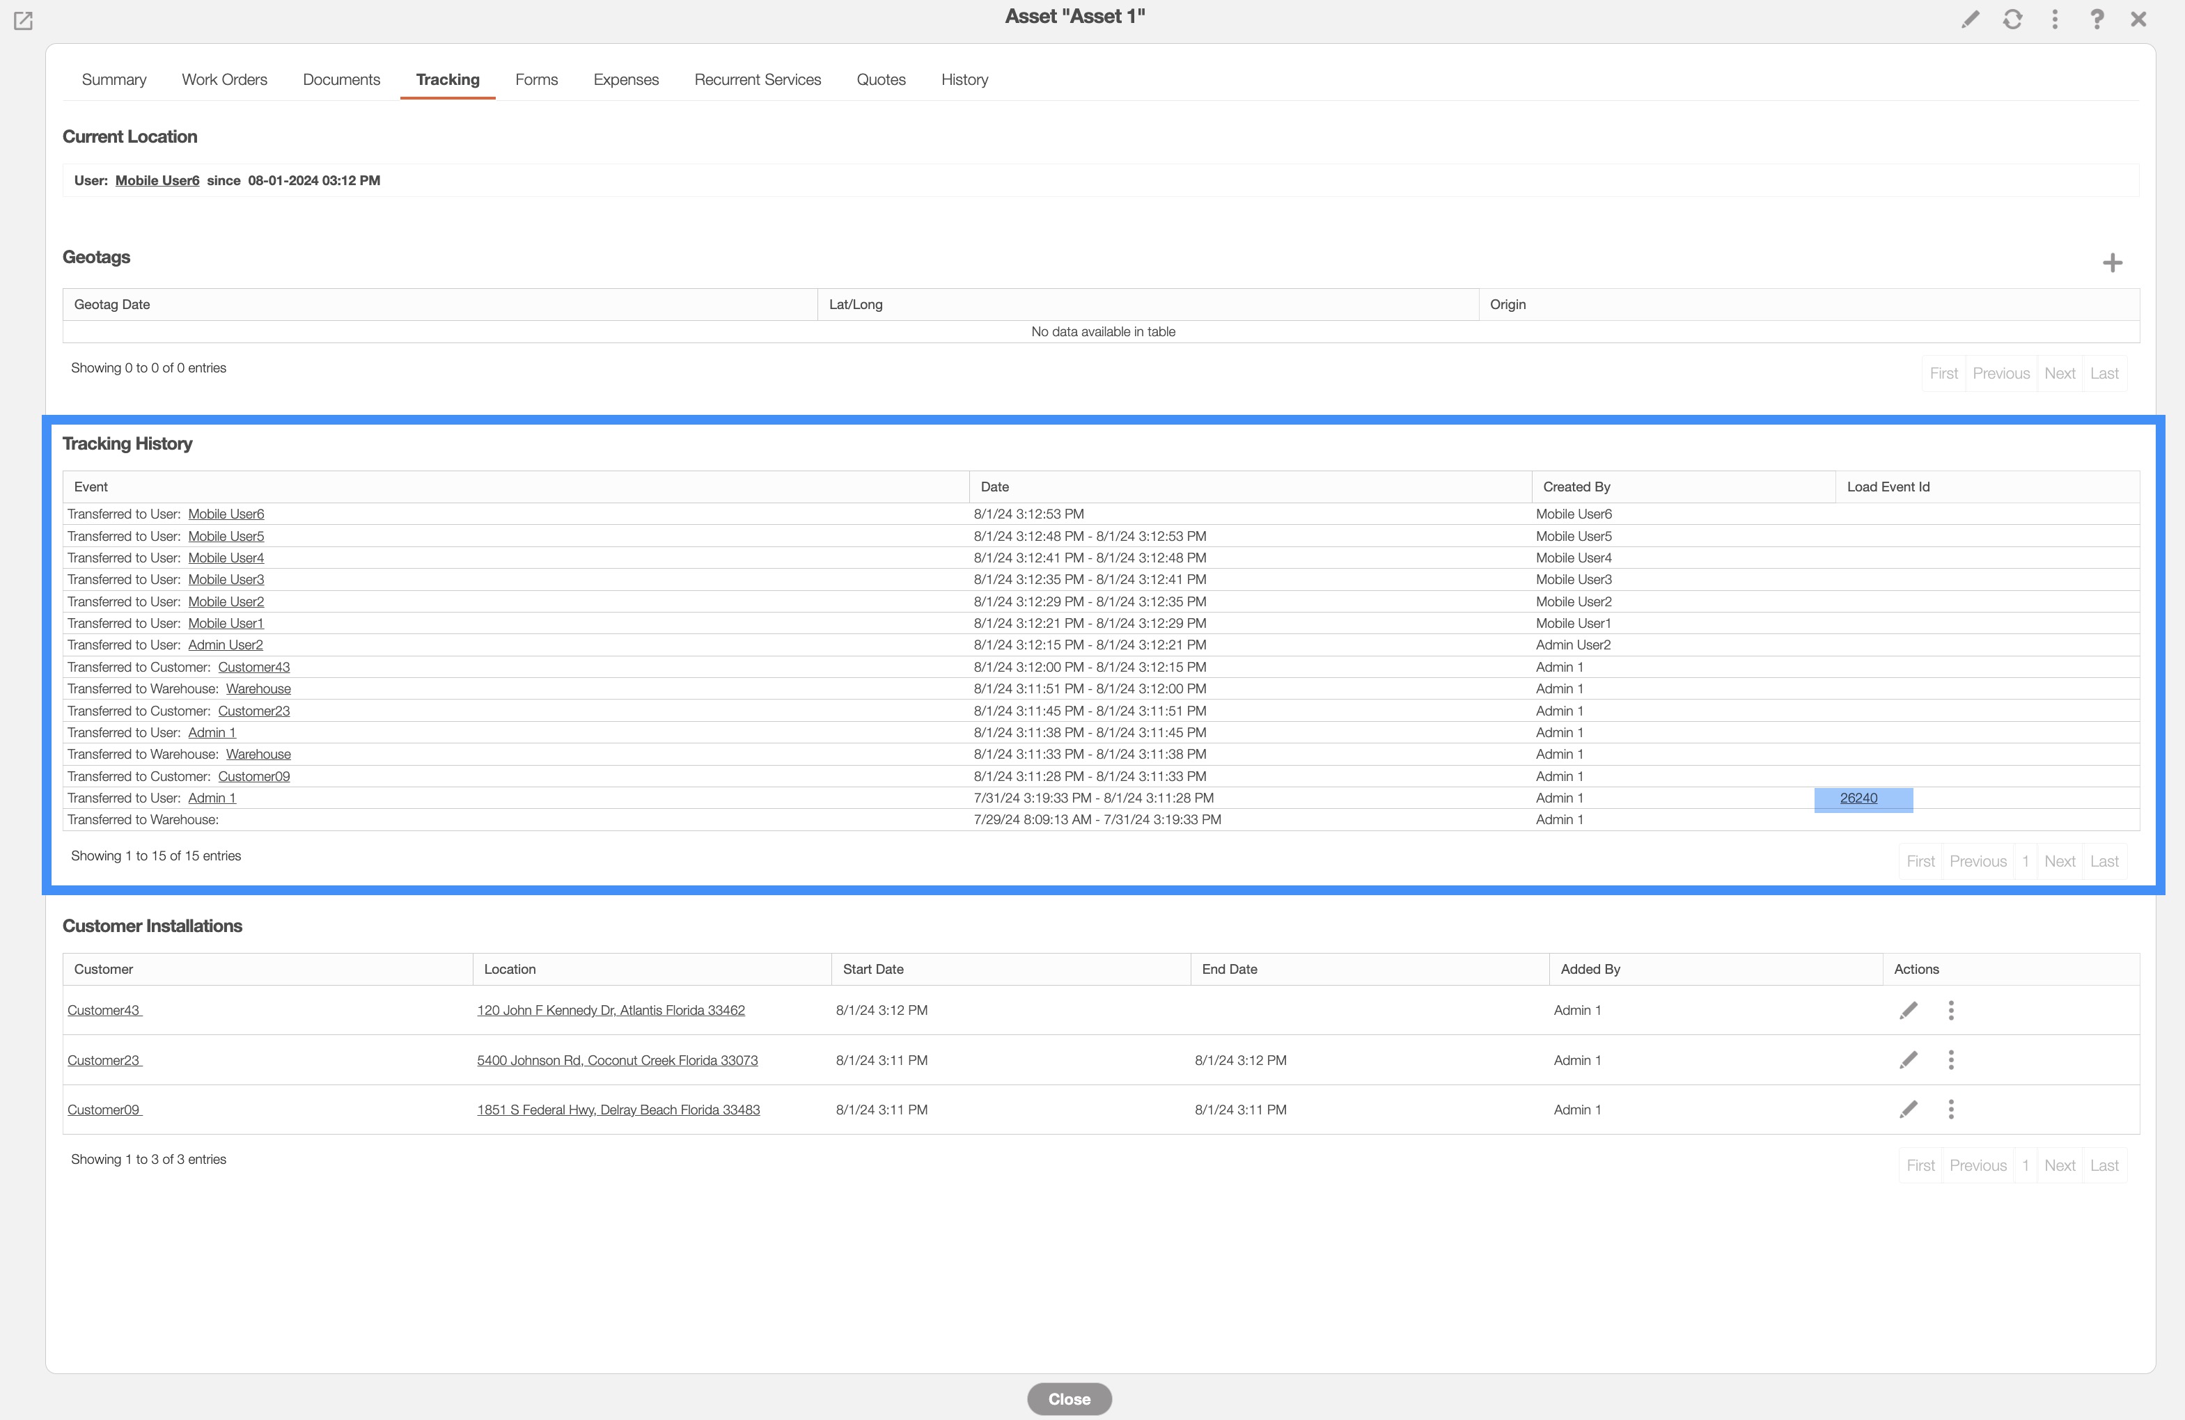The height and width of the screenshot is (1420, 2185).
Task: Open the three-dot menu in header
Action: click(x=2055, y=19)
